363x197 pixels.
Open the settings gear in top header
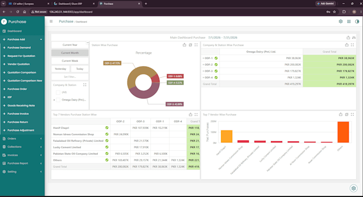(341, 21)
